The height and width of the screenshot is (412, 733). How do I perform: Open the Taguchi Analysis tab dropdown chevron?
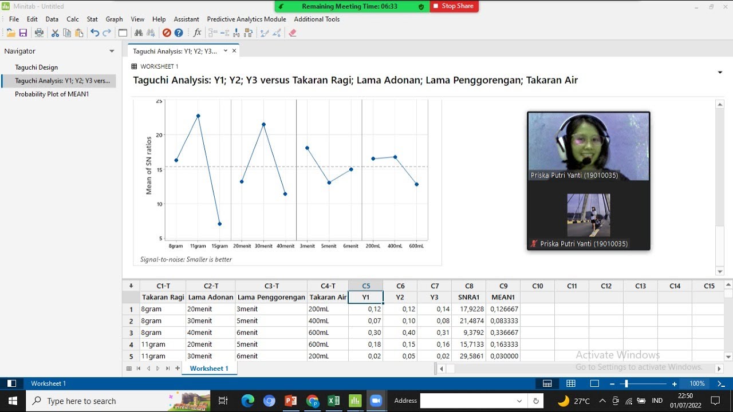click(x=226, y=50)
